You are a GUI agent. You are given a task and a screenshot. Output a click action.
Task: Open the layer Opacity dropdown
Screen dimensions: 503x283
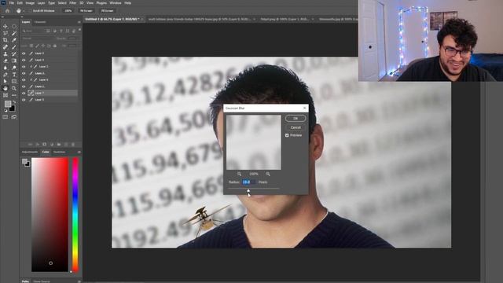tap(72, 39)
